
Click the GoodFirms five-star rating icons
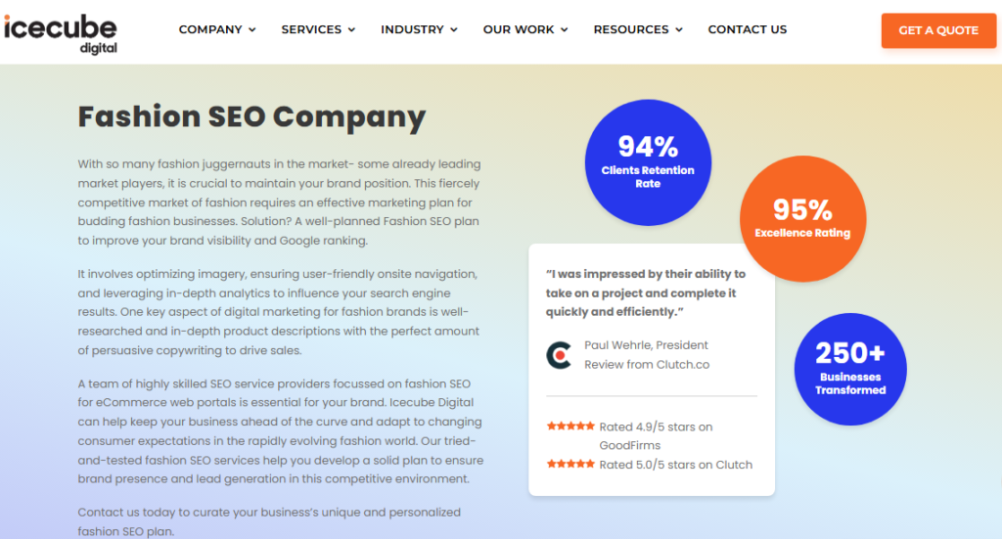coord(570,427)
